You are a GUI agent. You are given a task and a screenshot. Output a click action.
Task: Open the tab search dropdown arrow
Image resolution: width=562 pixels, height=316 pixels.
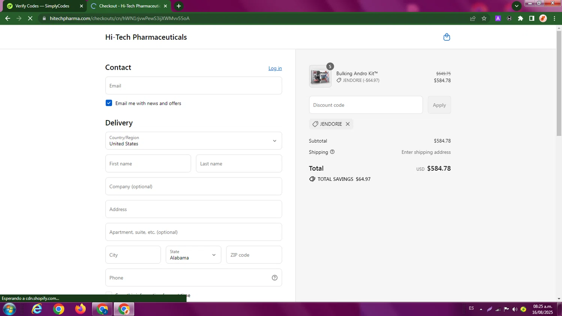pos(517,6)
